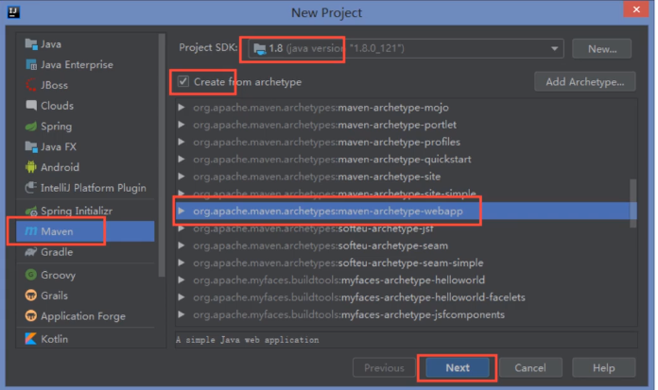This screenshot has width=658, height=390.
Task: Click the Gradle elephant icon
Action: (31, 252)
